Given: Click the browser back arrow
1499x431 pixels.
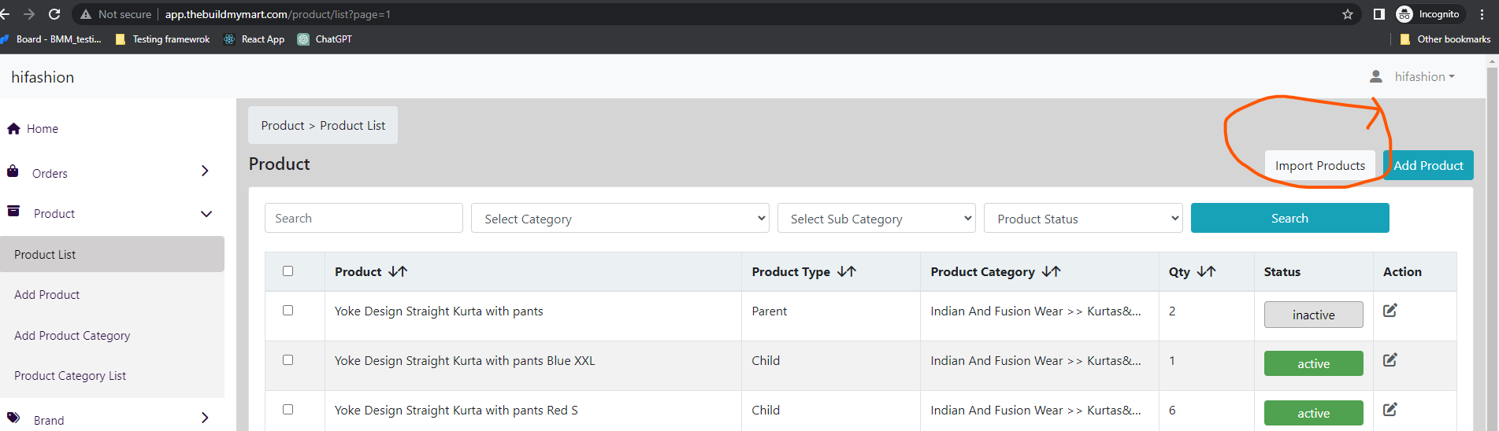Looking at the screenshot, I should tap(5, 14).
